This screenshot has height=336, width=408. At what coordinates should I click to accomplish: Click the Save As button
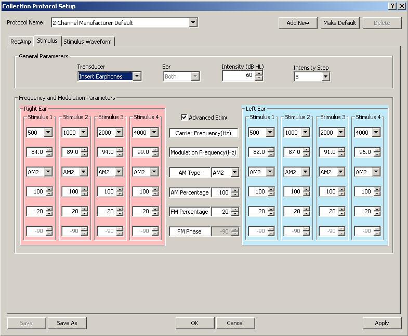[x=67, y=323]
